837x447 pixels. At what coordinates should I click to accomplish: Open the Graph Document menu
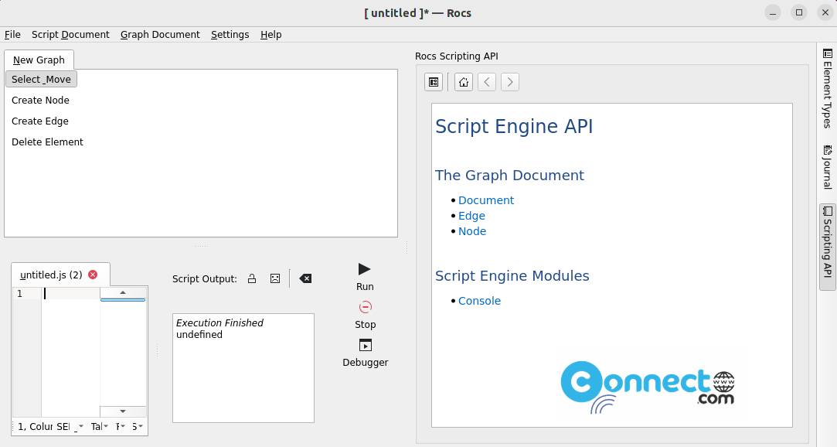click(160, 34)
